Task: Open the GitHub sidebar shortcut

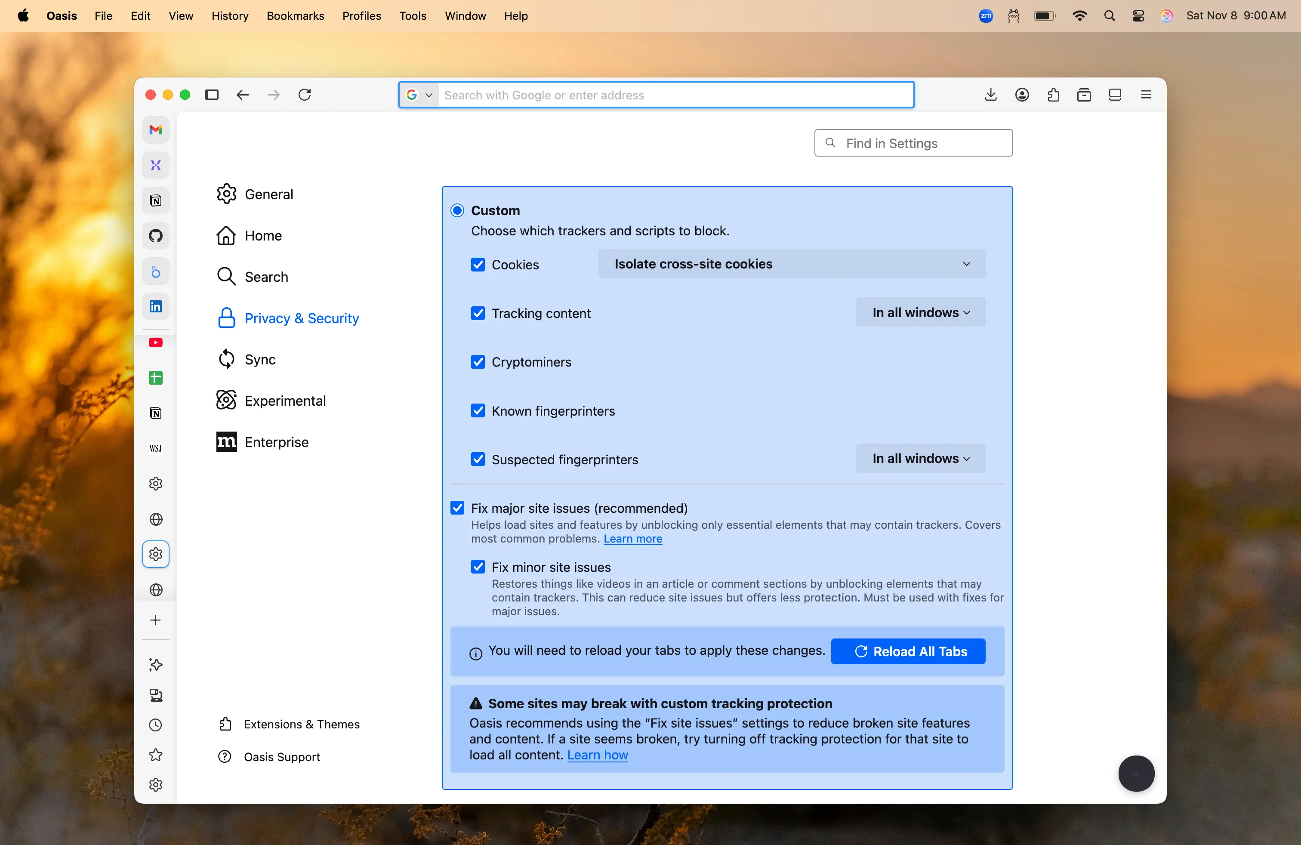Action: (x=155, y=236)
